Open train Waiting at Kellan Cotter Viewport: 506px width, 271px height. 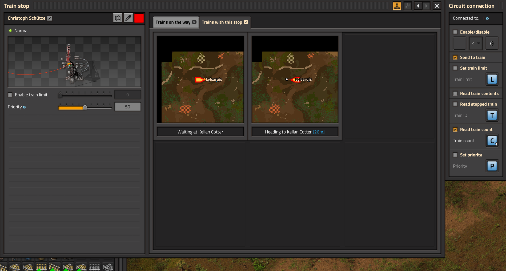coord(200,80)
